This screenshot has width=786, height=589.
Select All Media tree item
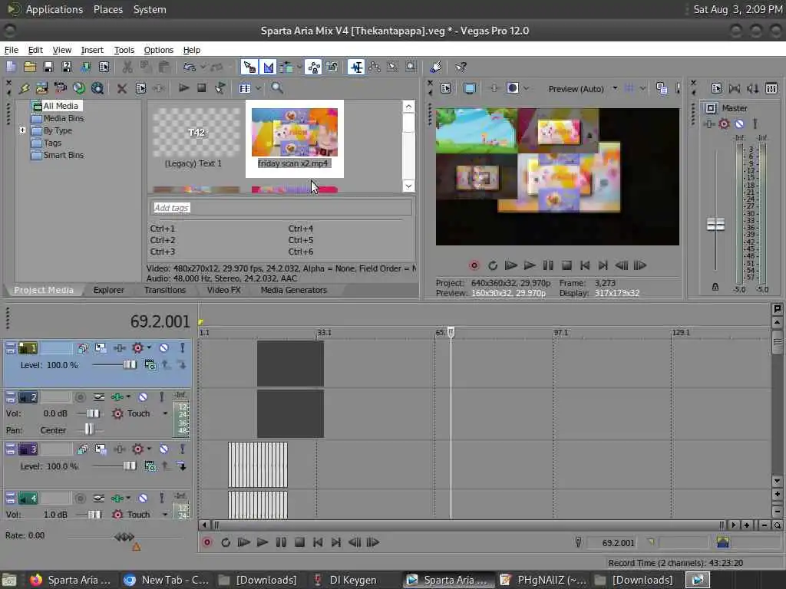point(60,106)
